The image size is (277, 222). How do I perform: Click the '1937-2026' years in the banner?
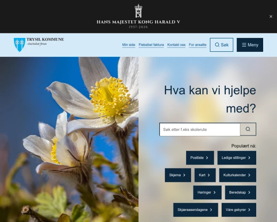coord(138,27)
